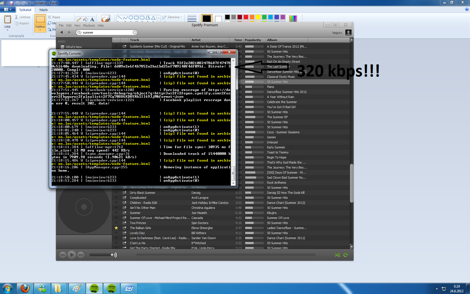Open Paint's quick access toolbar customize arrow
Screen dimensions: 470x294
click(29, 3)
